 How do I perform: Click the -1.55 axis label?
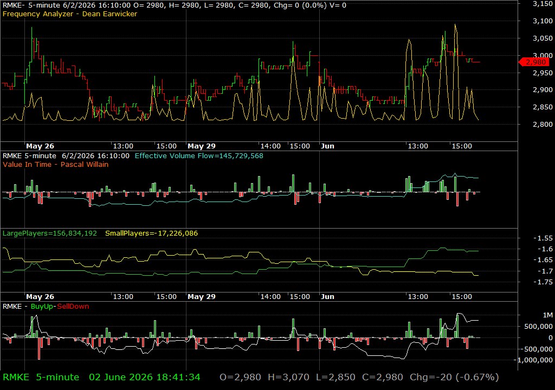click(543, 238)
